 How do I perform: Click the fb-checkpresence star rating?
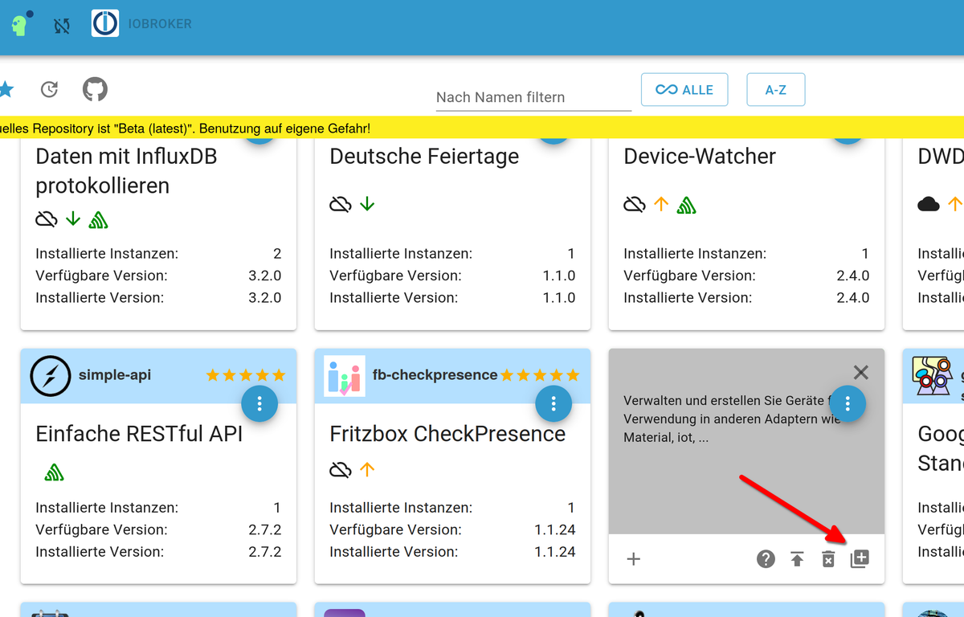point(540,375)
